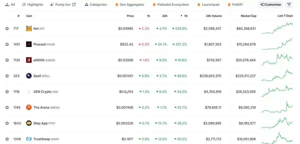
Task: Click Spell's market cap $225,511,227
Action: [x=245, y=76]
